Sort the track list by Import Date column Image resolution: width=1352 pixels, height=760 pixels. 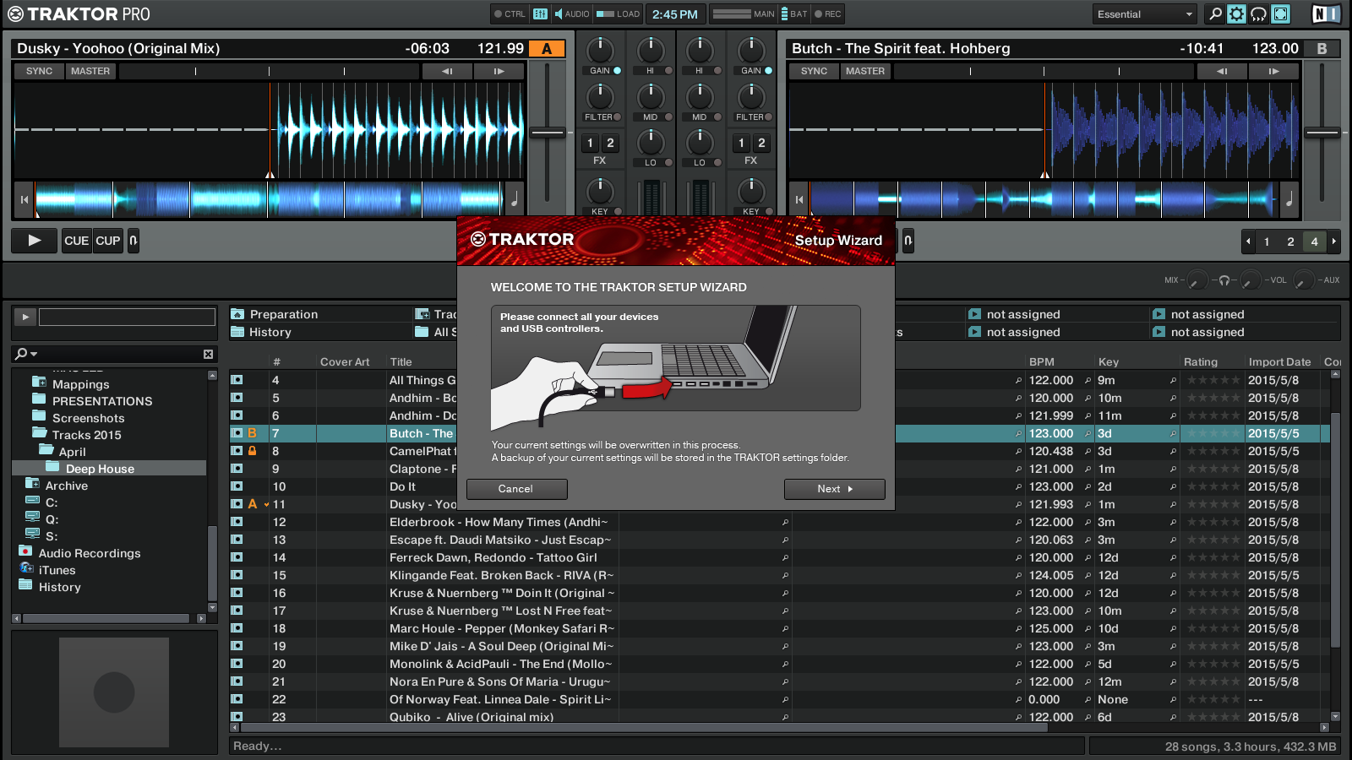pos(1279,361)
